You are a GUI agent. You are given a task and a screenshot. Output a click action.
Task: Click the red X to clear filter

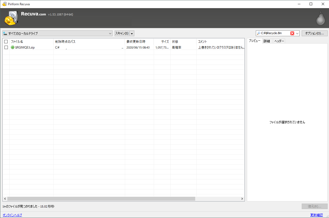pyautogui.click(x=292, y=33)
